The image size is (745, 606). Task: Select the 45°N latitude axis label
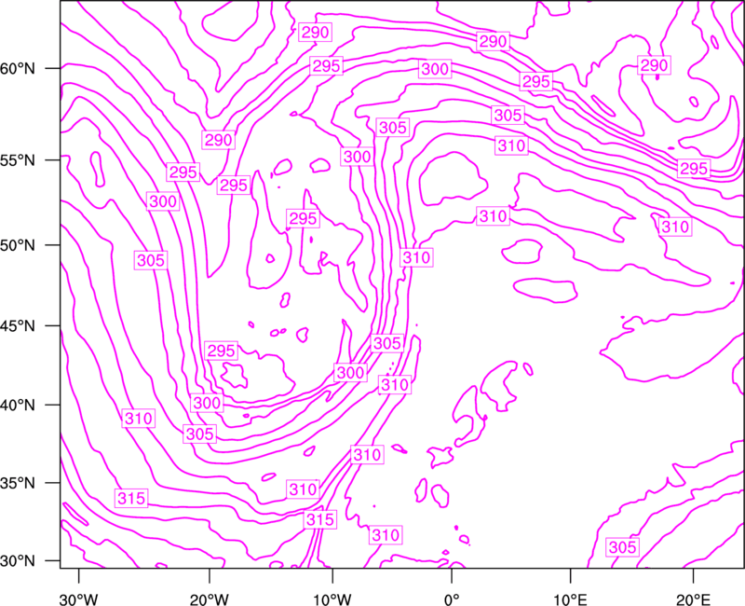[18, 325]
